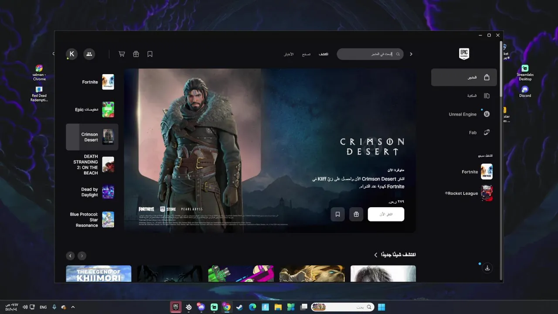Switch to the اكتشف tab

point(323,54)
